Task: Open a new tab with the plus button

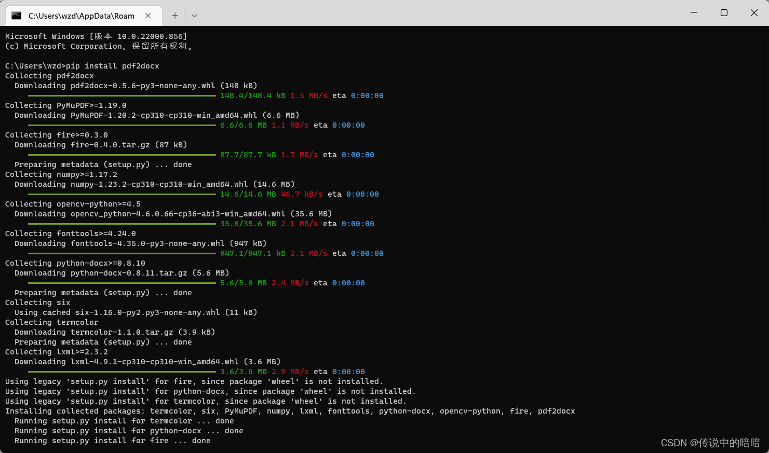Action: pos(175,16)
